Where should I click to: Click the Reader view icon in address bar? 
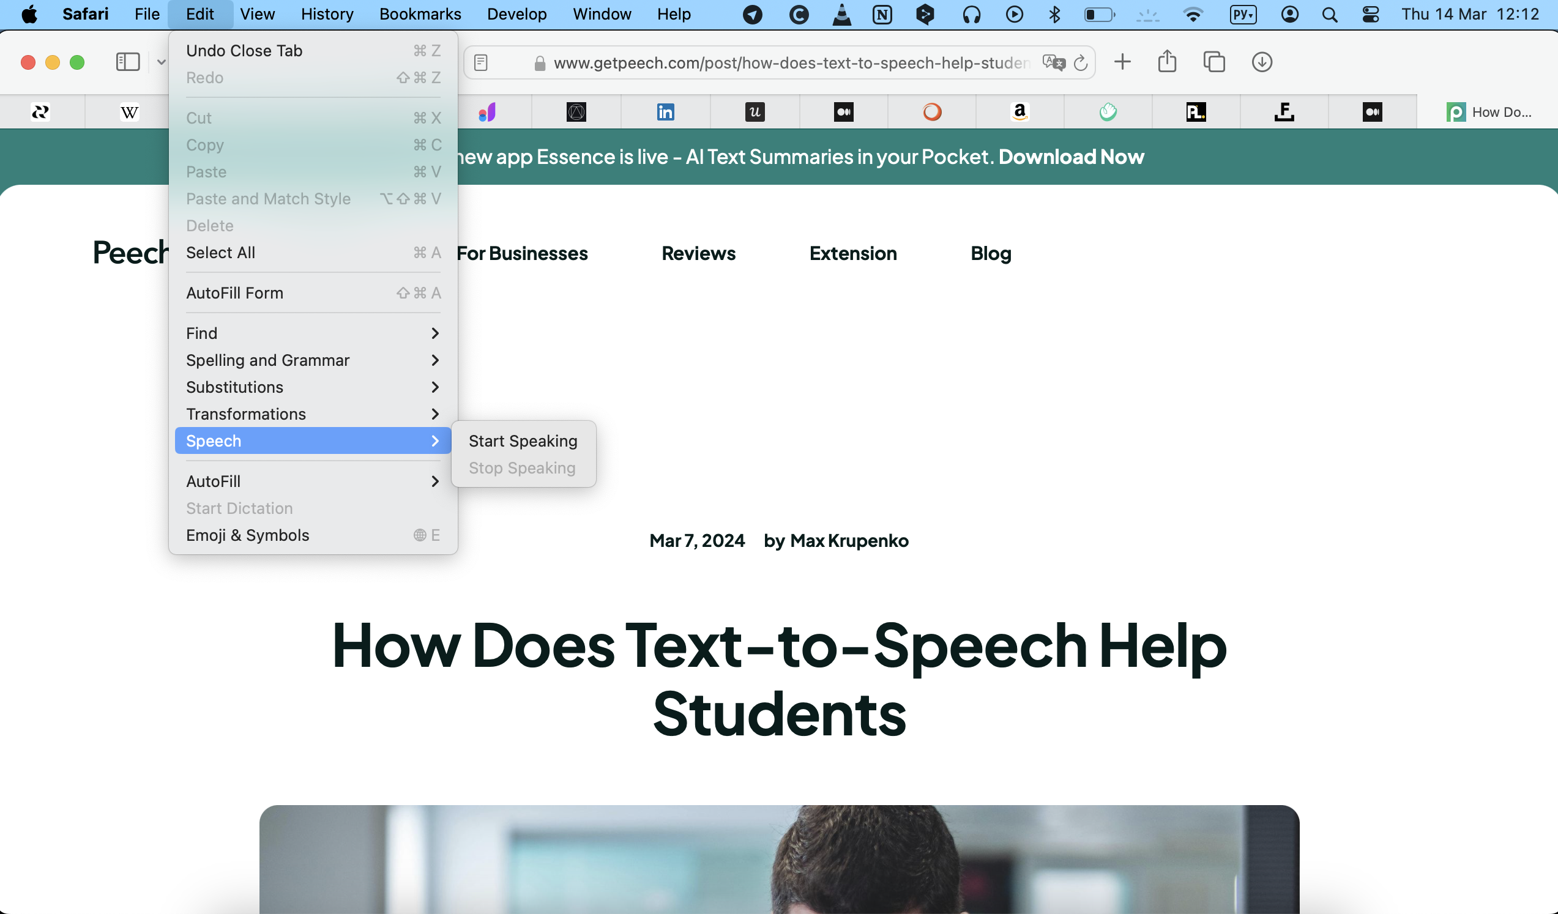click(x=481, y=62)
